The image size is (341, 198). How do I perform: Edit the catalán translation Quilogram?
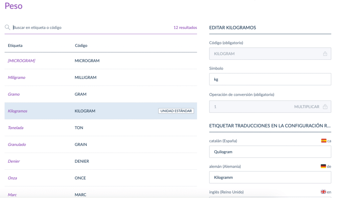[x=270, y=152]
